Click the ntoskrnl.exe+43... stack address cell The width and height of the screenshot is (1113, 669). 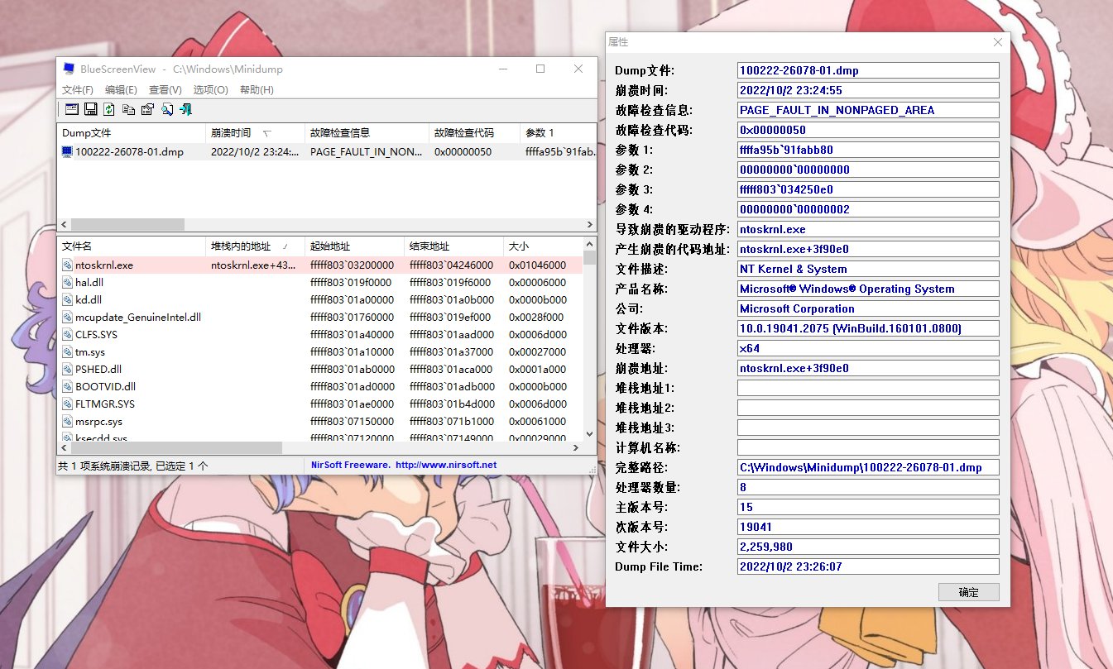252,265
